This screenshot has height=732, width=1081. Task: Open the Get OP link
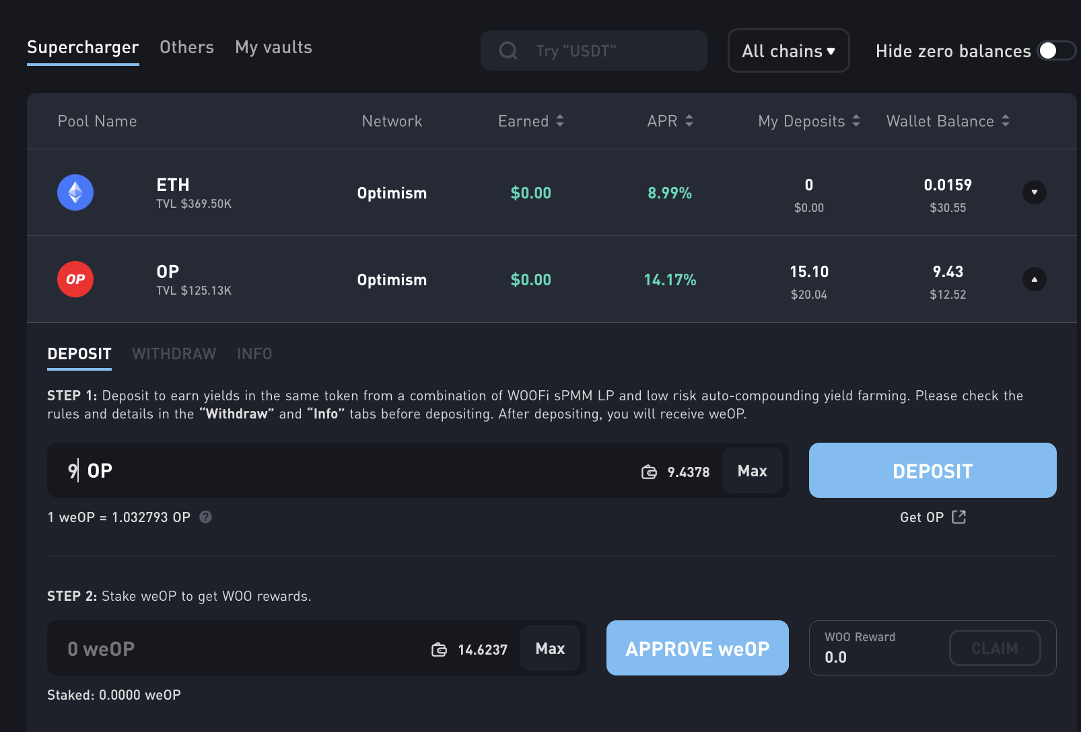[933, 517]
